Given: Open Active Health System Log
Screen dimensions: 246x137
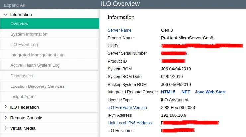Looking at the screenshot, I should coord(50,65).
